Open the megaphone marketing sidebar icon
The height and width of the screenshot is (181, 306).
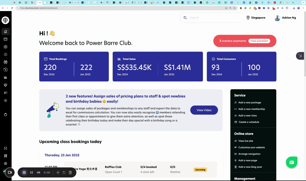coord(6,93)
